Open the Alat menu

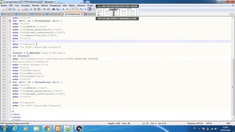(65, 5)
